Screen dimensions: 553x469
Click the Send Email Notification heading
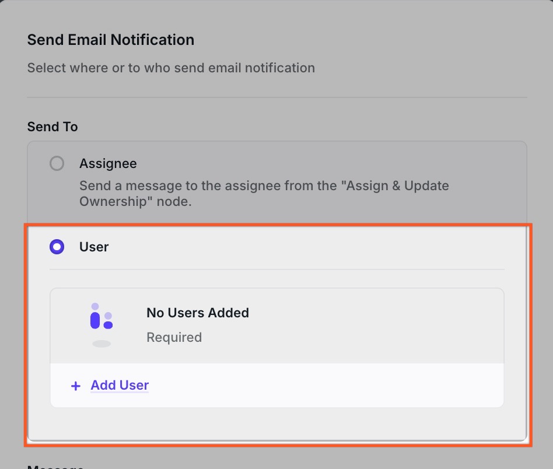111,40
